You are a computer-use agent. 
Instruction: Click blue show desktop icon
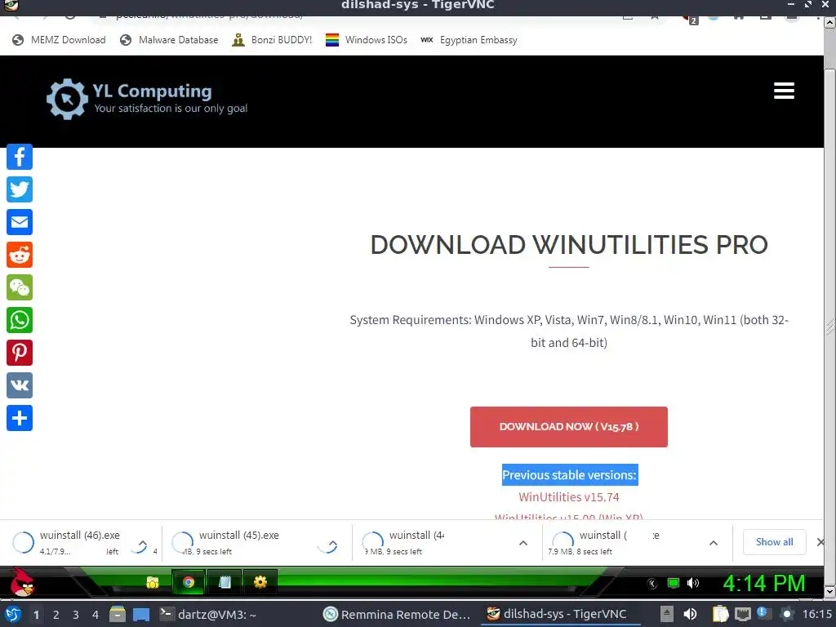[x=141, y=615]
